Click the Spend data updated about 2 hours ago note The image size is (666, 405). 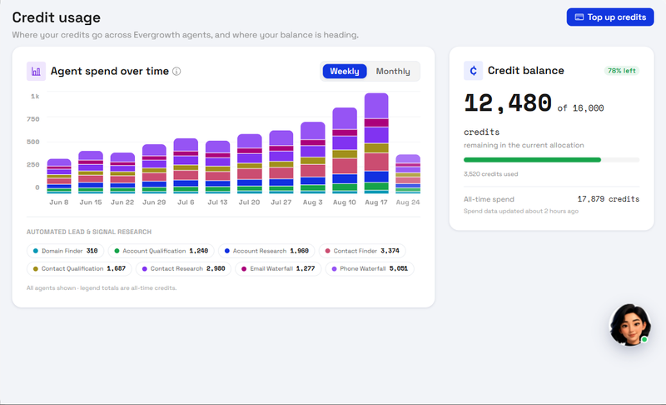[521, 211]
